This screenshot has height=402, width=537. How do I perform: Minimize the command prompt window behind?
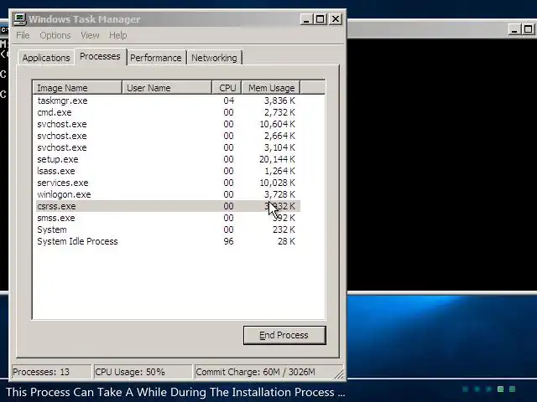click(514, 29)
